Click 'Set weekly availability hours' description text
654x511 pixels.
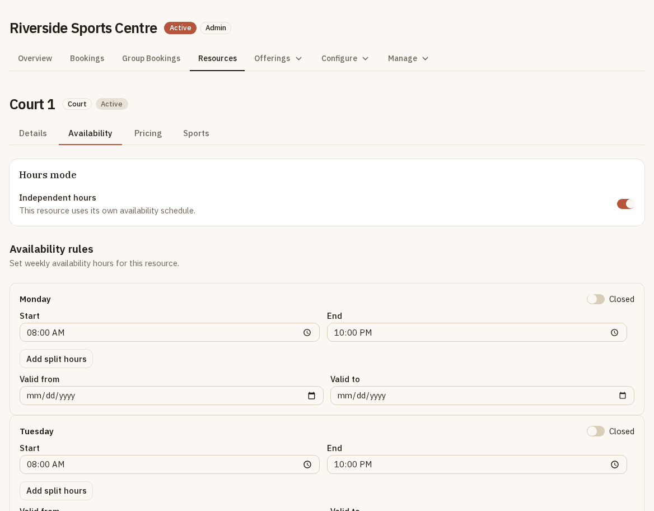pyautogui.click(x=94, y=263)
